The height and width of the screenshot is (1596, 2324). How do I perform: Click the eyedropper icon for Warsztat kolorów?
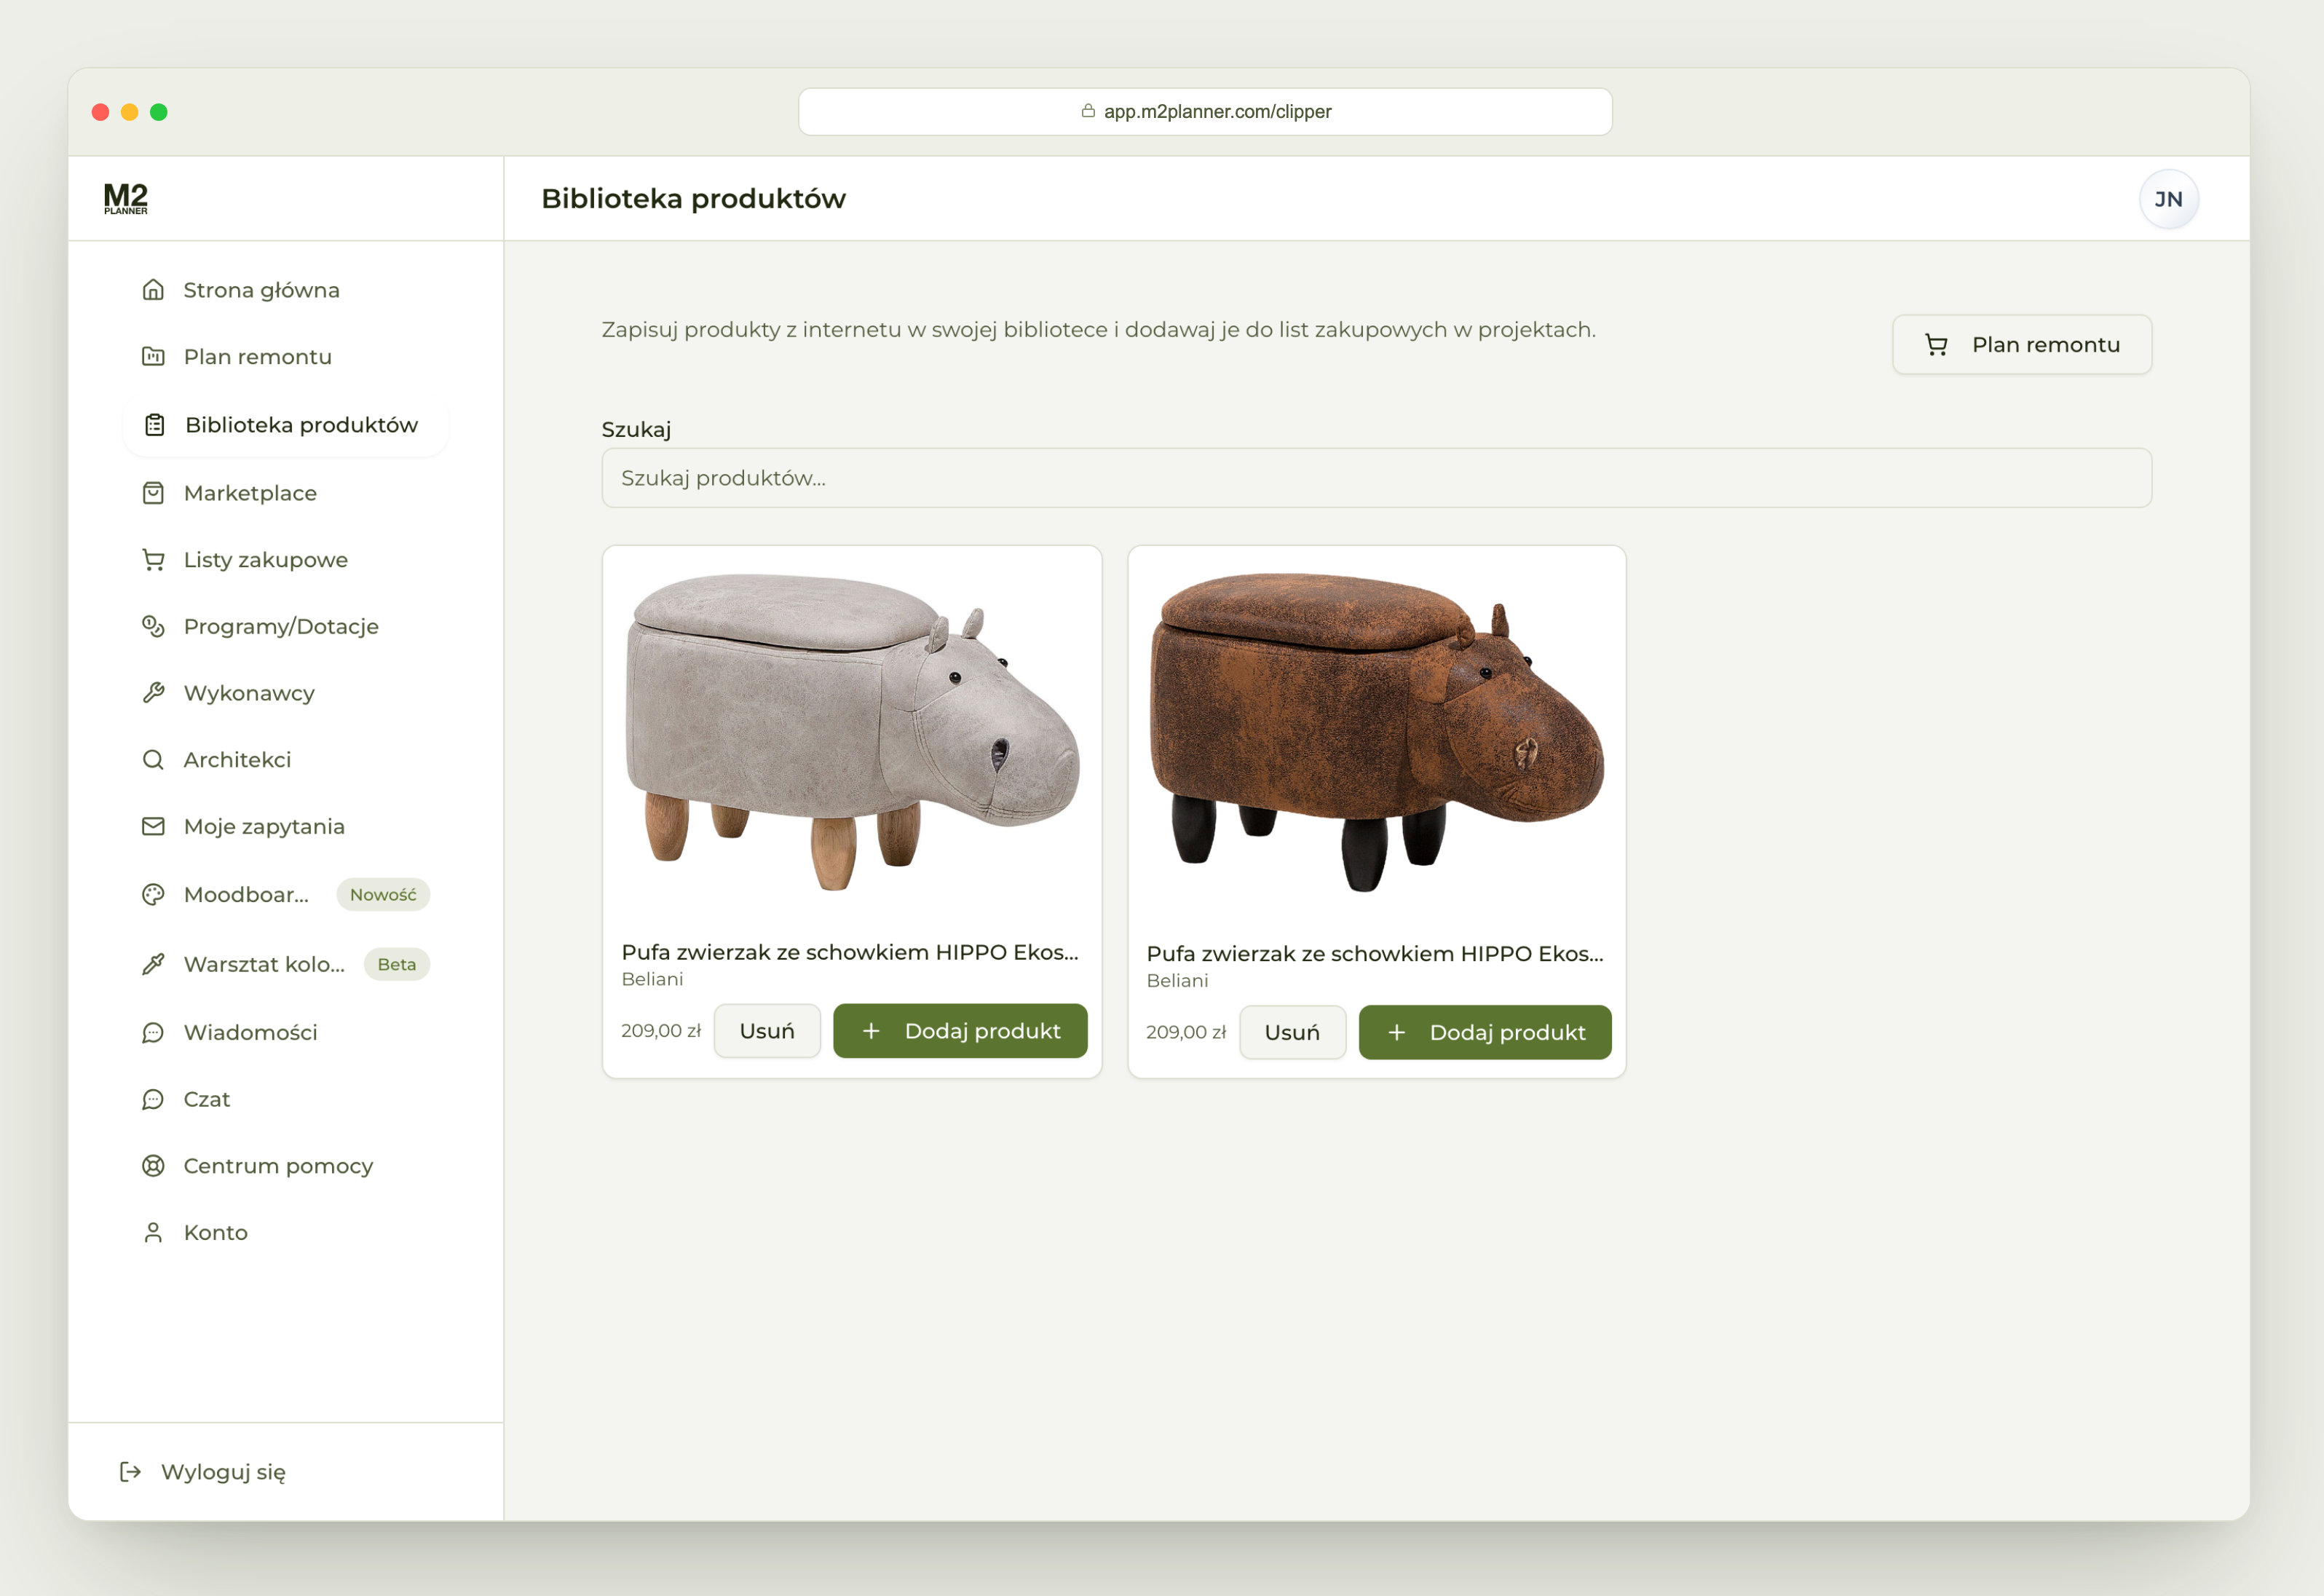(x=153, y=964)
